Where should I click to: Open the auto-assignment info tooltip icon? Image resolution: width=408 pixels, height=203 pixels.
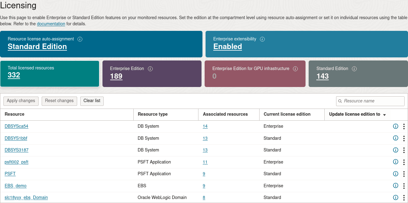point(80,39)
